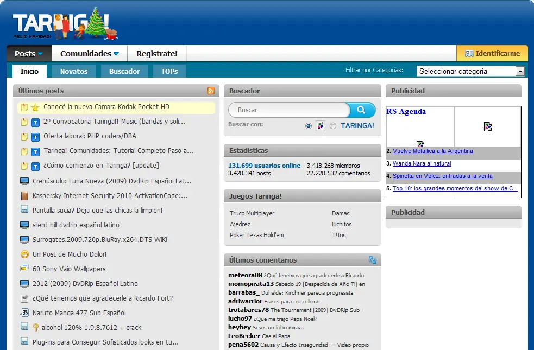Click the floppy icon beside Pantalla sucia post
The image size is (534, 350).
click(24, 209)
